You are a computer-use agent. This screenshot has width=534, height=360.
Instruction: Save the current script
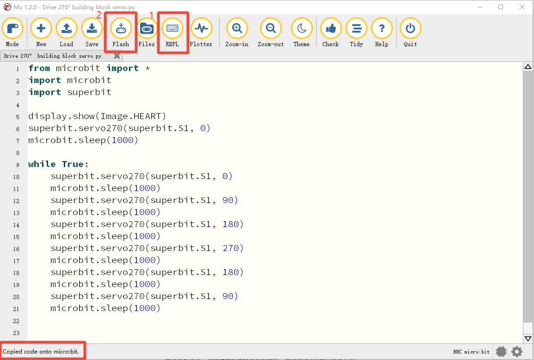click(92, 32)
